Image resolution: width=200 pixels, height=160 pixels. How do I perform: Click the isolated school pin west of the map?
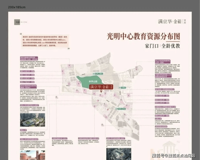[56, 97]
